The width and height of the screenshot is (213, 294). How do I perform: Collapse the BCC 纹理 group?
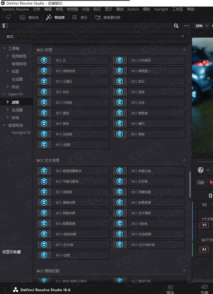coord(184,50)
